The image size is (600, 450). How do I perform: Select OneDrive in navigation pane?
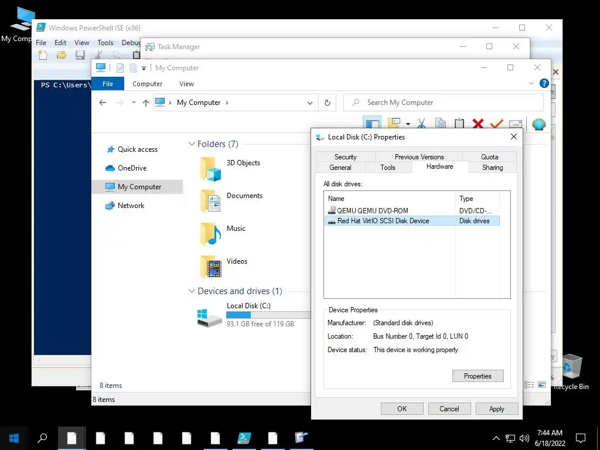(132, 168)
